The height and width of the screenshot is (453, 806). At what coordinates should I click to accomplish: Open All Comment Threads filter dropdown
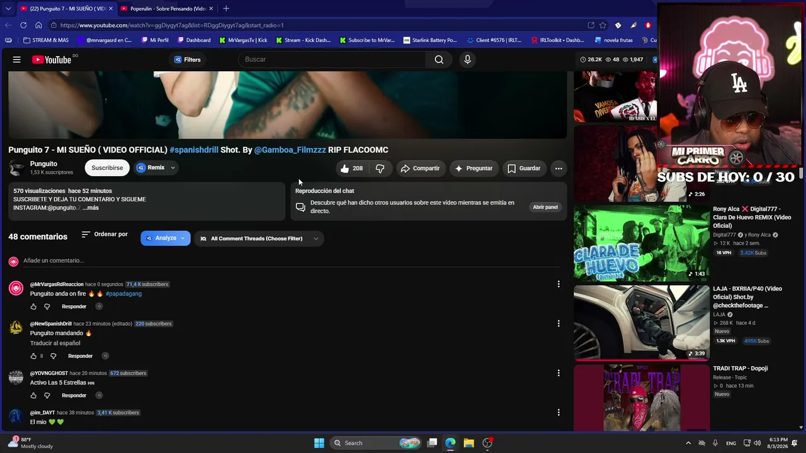pyautogui.click(x=259, y=238)
